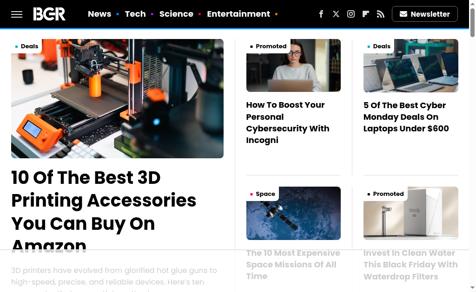The width and height of the screenshot is (476, 292).
Task: Open the 3D Printing Accessories article headline
Action: [104, 201]
